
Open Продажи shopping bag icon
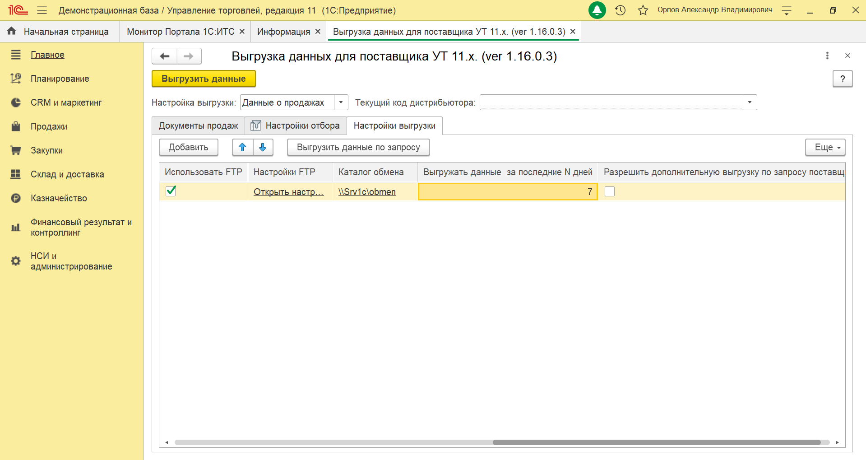tap(16, 126)
